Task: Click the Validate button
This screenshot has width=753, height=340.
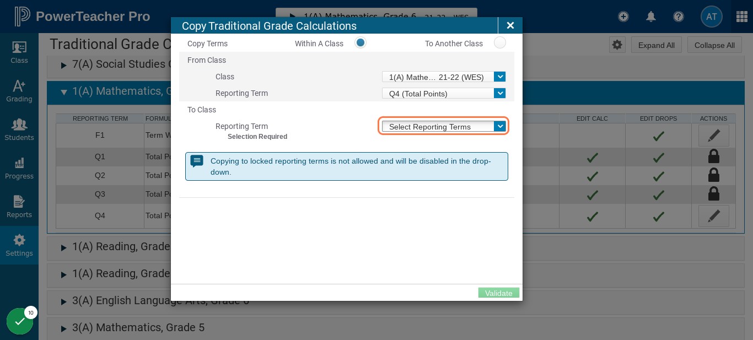Action: click(499, 293)
